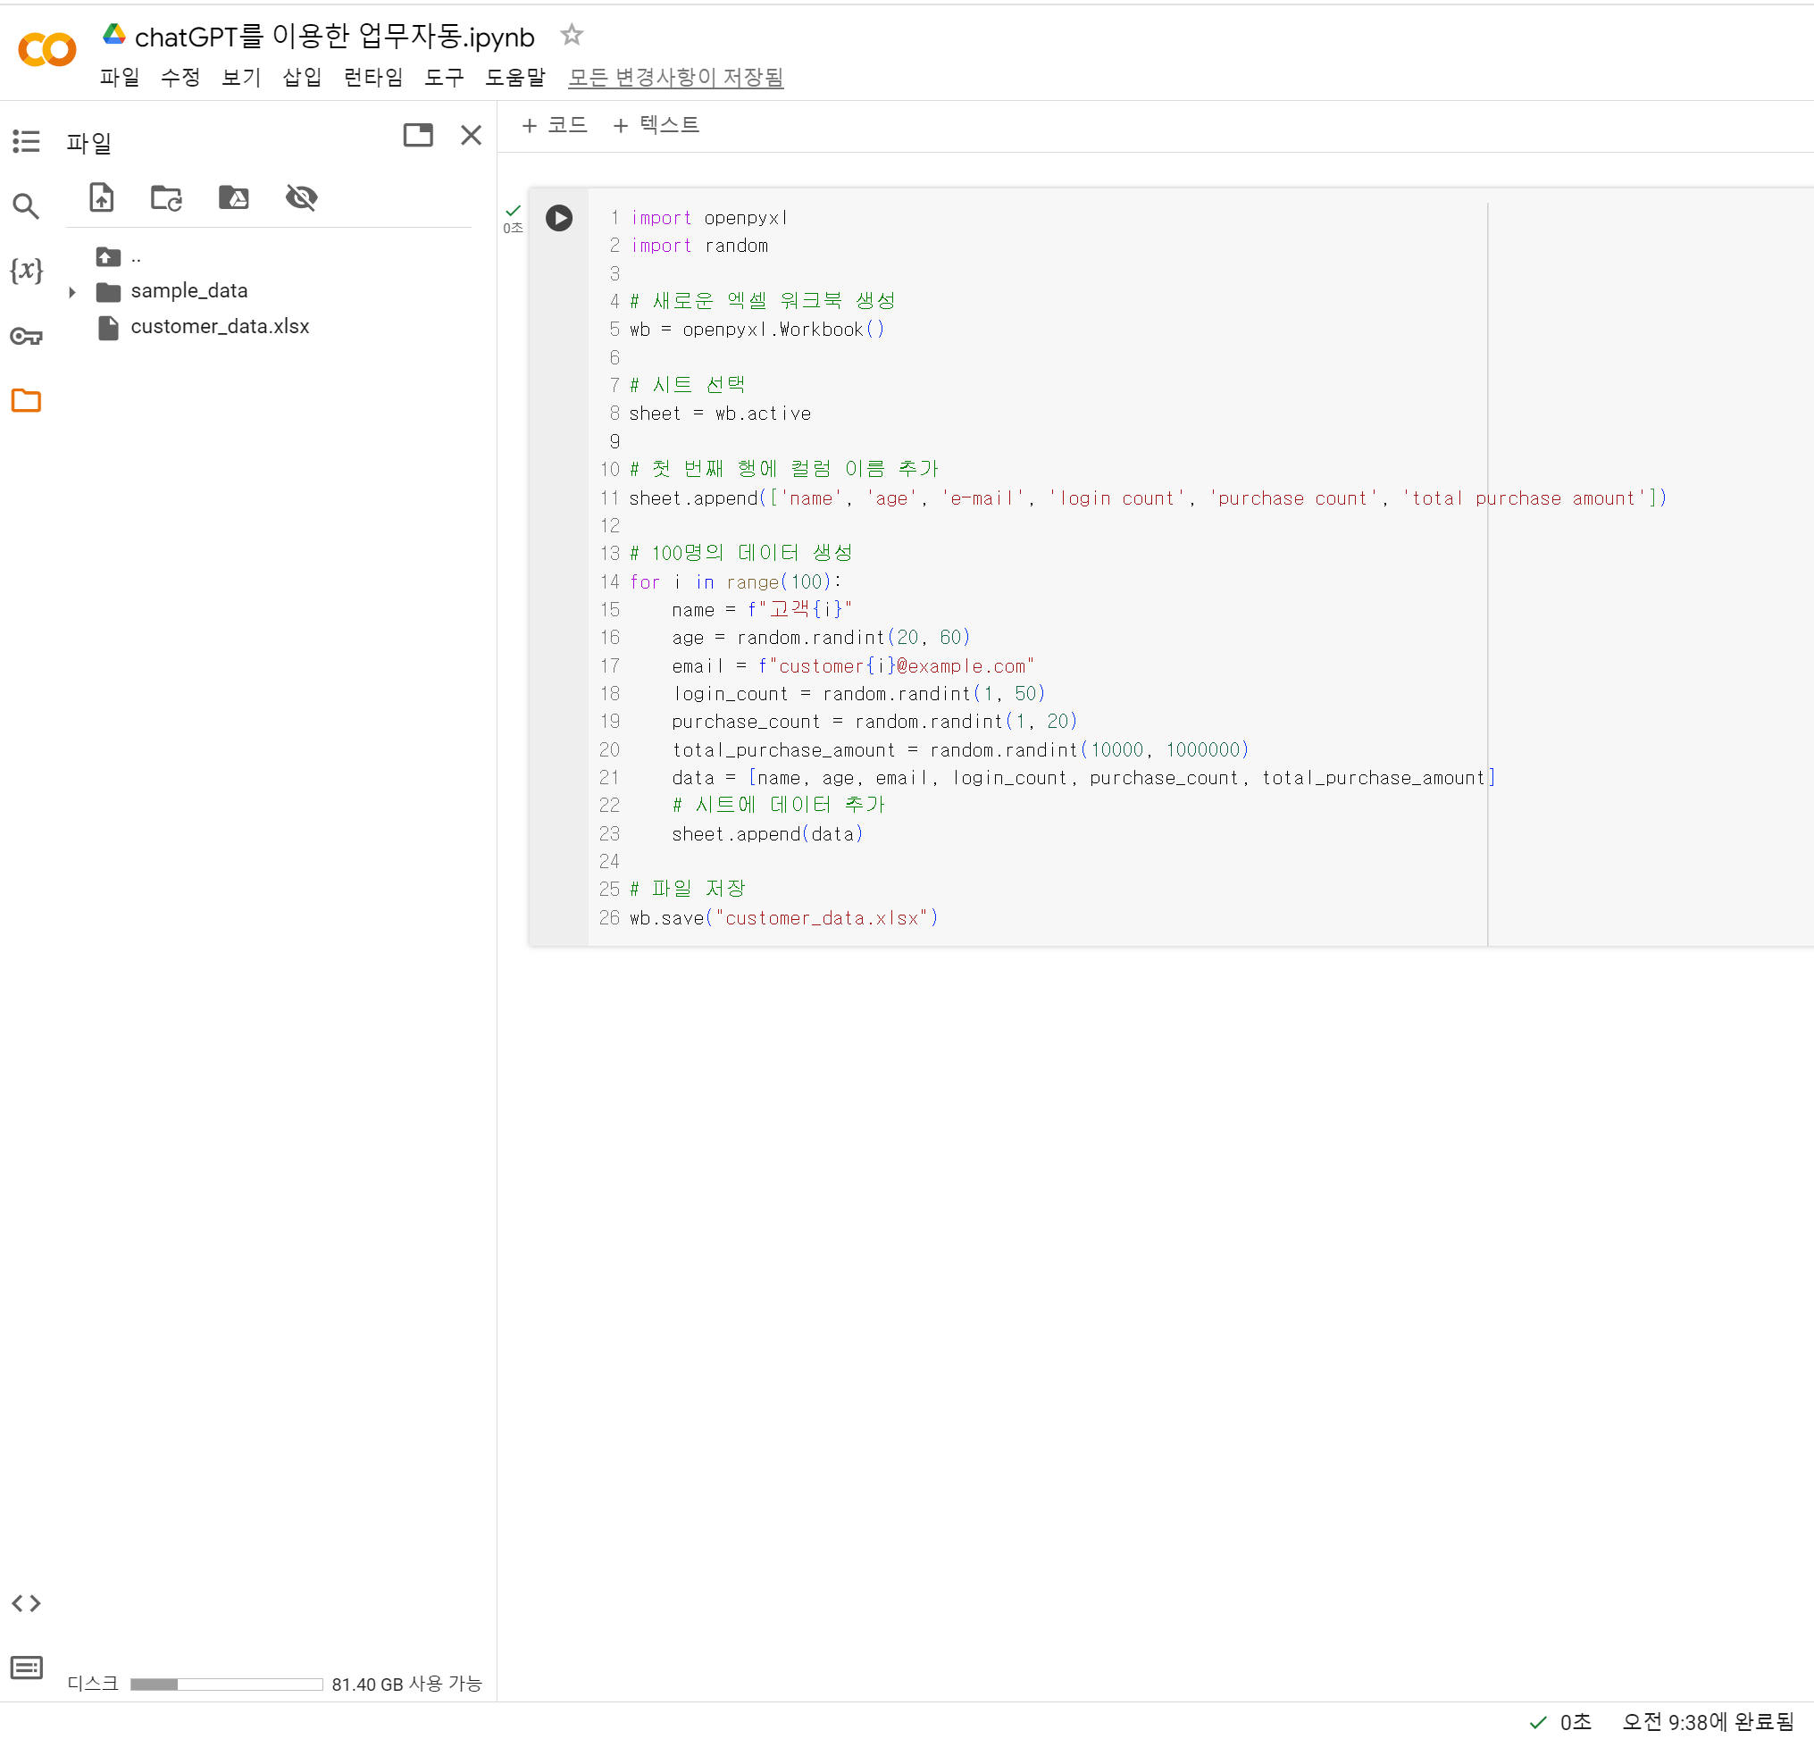Close the files panel
The image size is (1814, 1739).
pyautogui.click(x=471, y=135)
